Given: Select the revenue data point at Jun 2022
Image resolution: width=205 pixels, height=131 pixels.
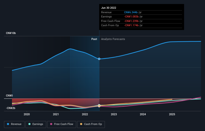Looking at the screenshot, I should tap(99, 59).
